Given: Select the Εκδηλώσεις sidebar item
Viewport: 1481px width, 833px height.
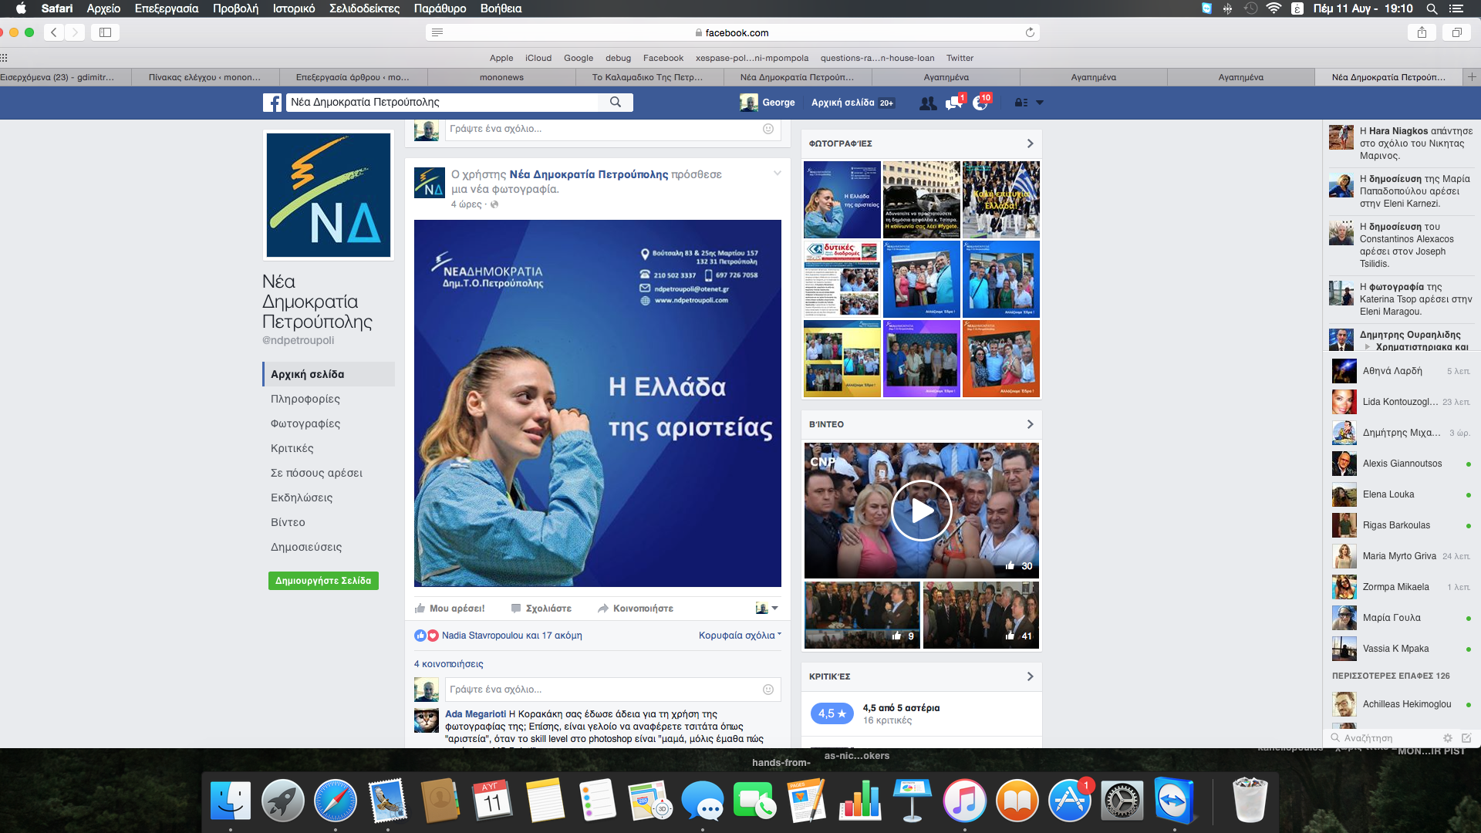Looking at the screenshot, I should 302,497.
